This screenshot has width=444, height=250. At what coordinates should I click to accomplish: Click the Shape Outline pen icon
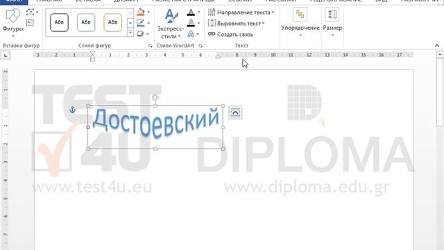coord(140,23)
